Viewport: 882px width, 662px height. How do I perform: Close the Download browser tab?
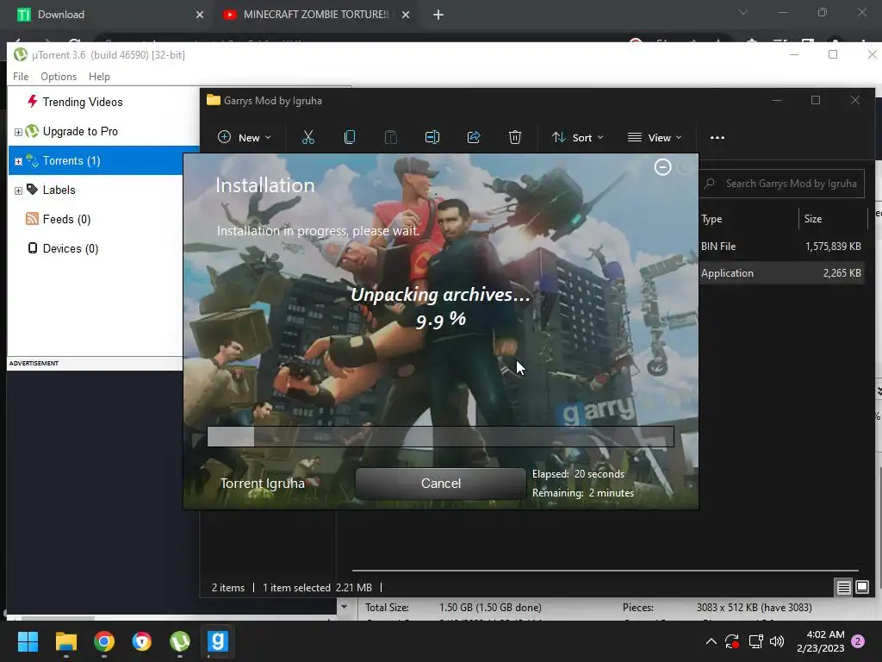199,15
